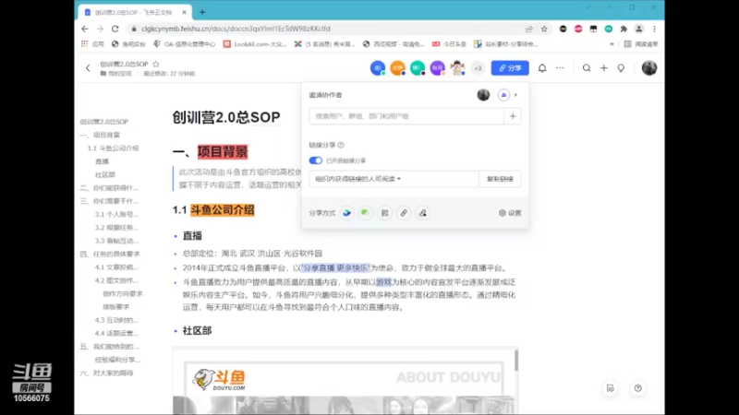Click the browser back arrow

click(x=85, y=29)
